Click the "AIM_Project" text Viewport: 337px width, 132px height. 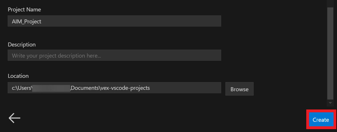pyautogui.click(x=26, y=21)
